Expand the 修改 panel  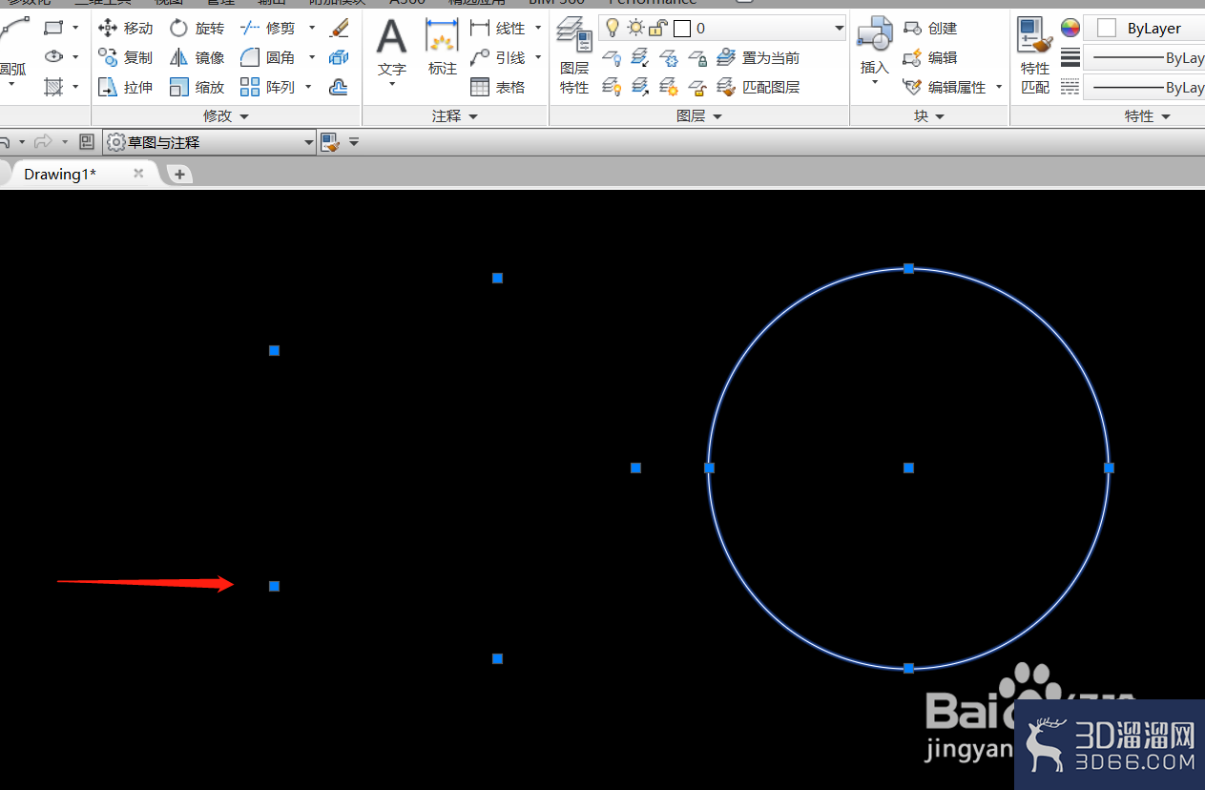pos(226,115)
